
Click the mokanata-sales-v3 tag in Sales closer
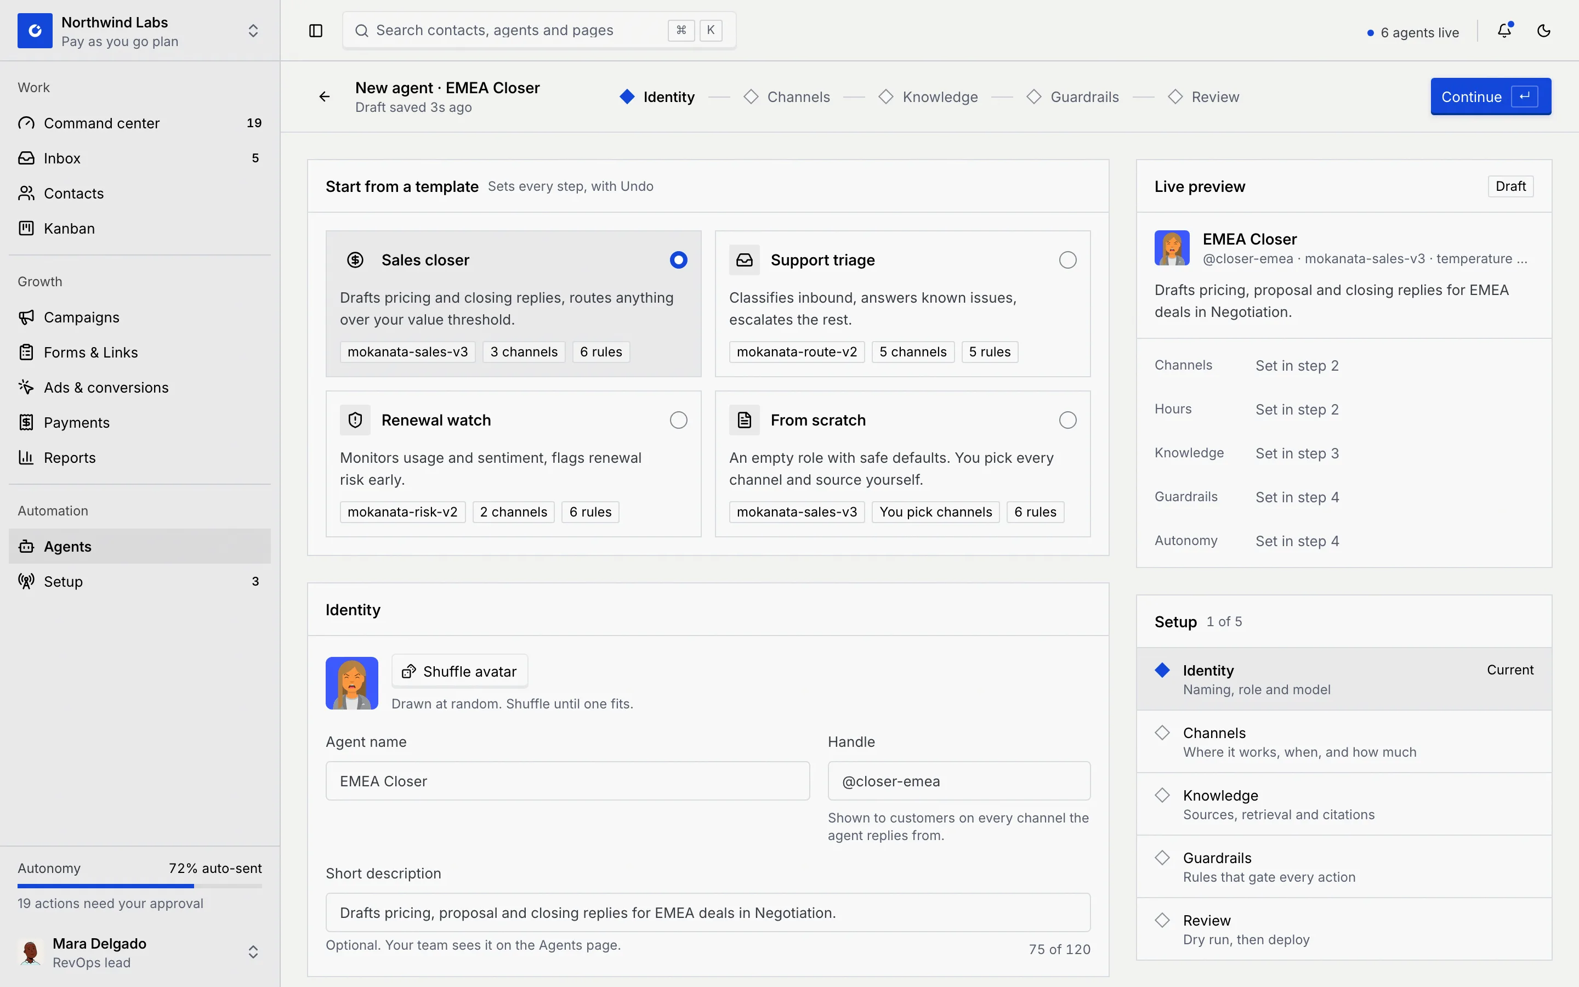[x=407, y=352]
